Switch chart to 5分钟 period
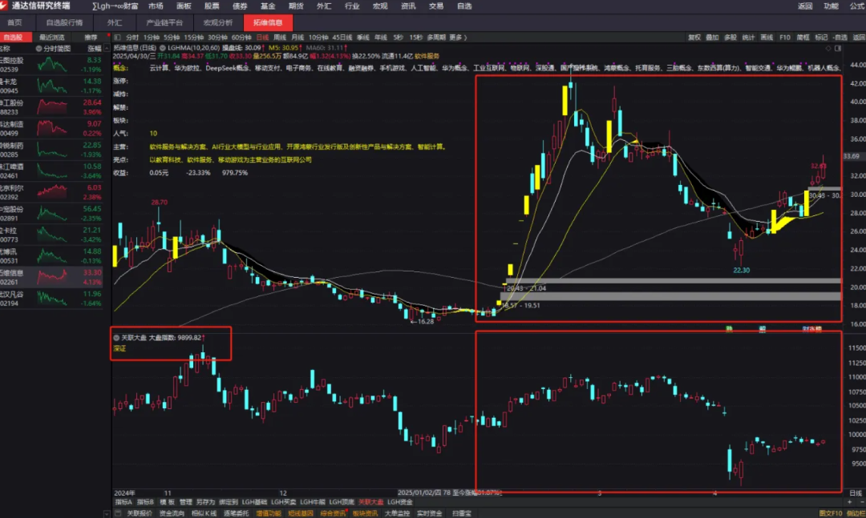The image size is (866, 518). click(x=172, y=38)
